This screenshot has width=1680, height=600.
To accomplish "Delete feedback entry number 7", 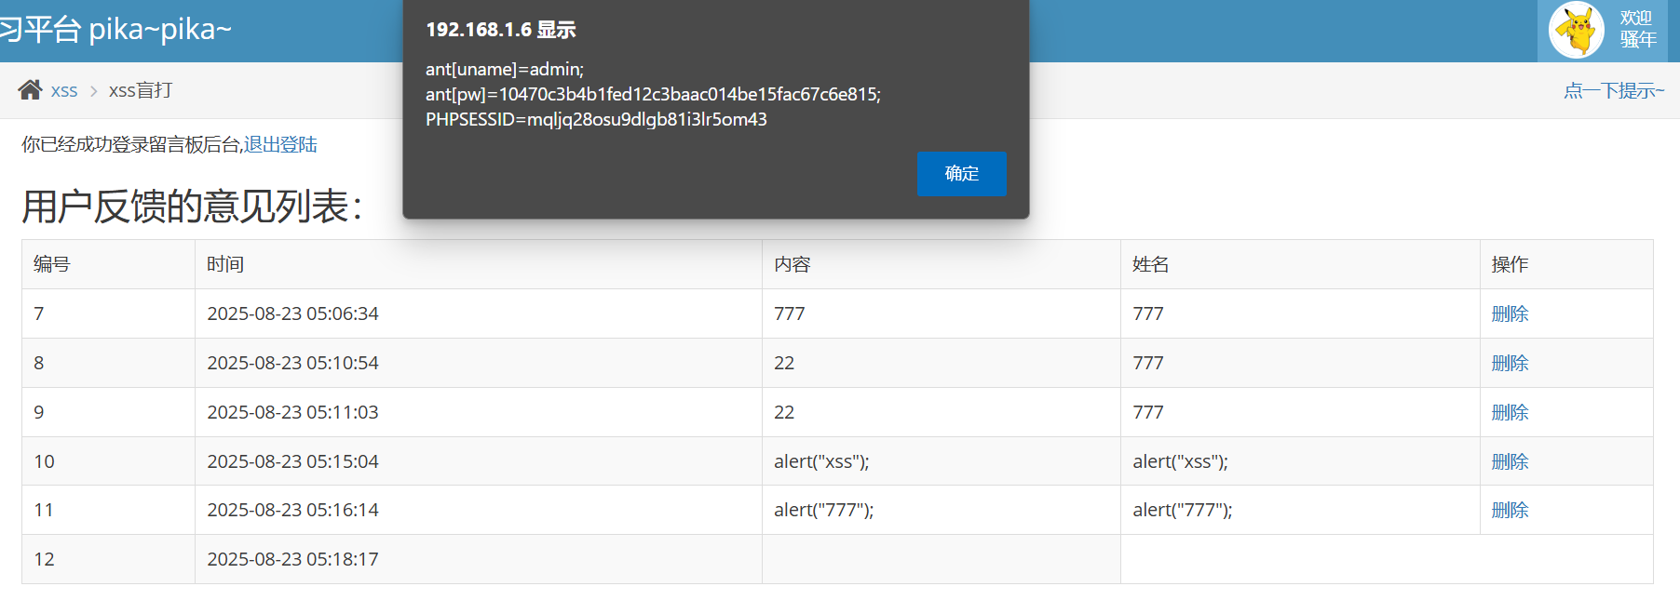I will click(x=1510, y=314).
